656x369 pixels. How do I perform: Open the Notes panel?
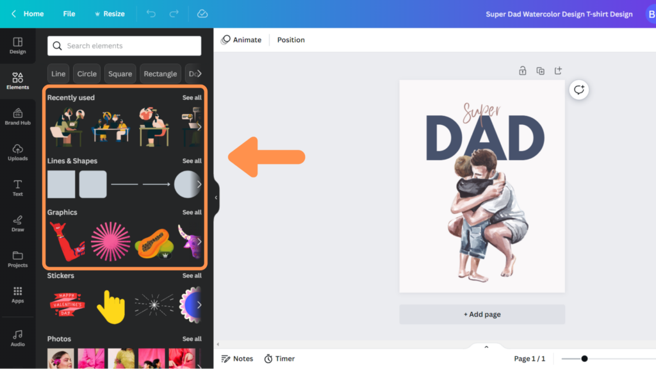pyautogui.click(x=237, y=359)
